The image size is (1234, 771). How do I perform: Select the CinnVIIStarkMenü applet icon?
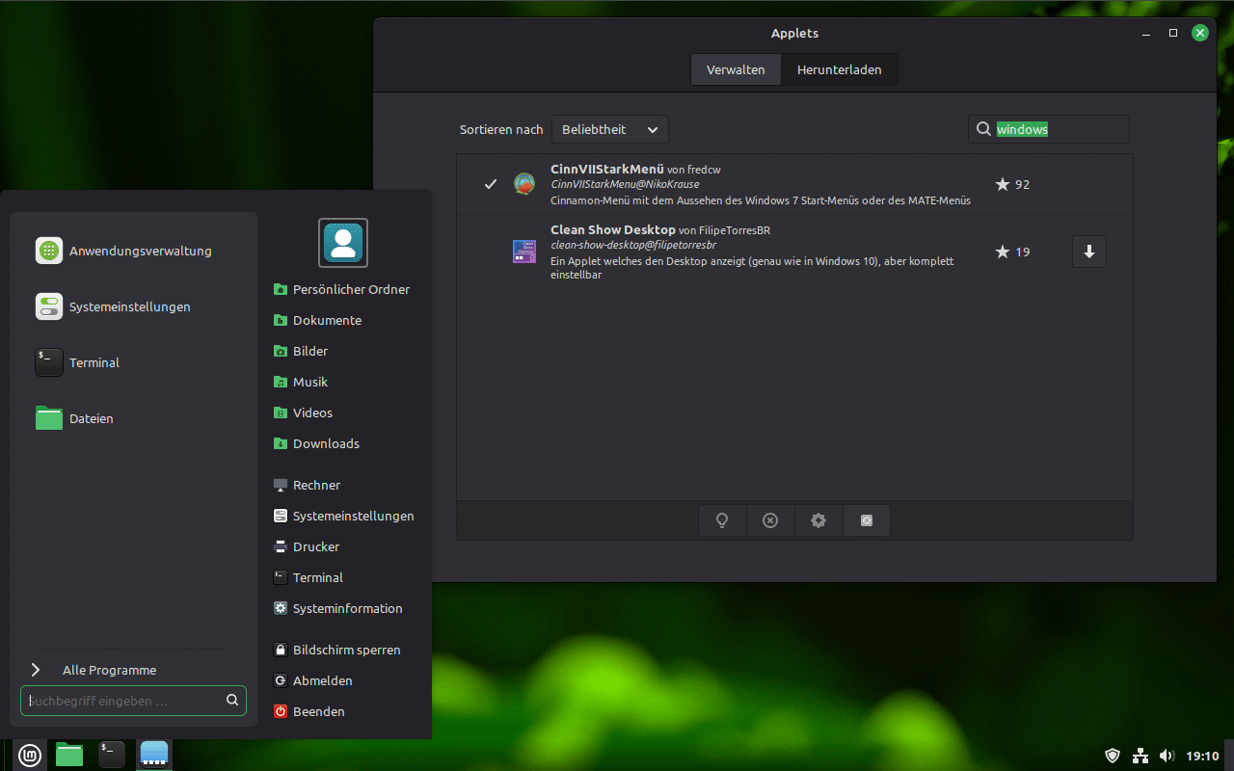pyautogui.click(x=523, y=183)
